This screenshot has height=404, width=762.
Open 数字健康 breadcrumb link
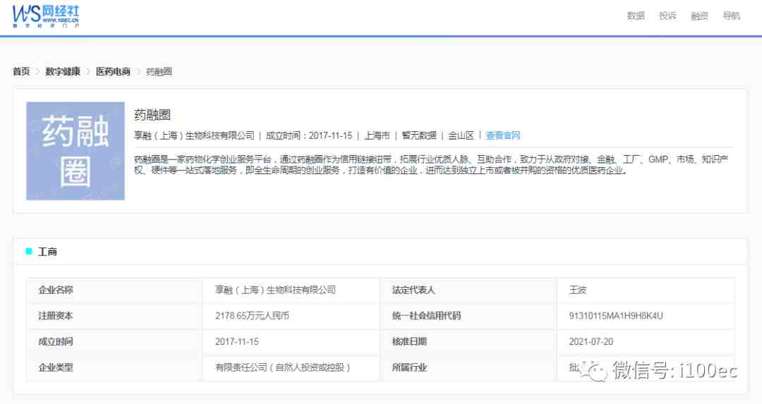click(63, 71)
